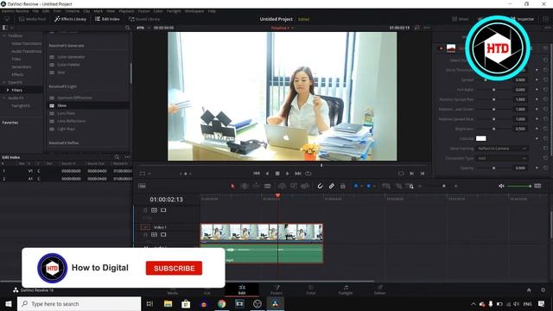The width and height of the screenshot is (553, 311).
Task: Open the Sound Library panel
Action: pos(144,19)
